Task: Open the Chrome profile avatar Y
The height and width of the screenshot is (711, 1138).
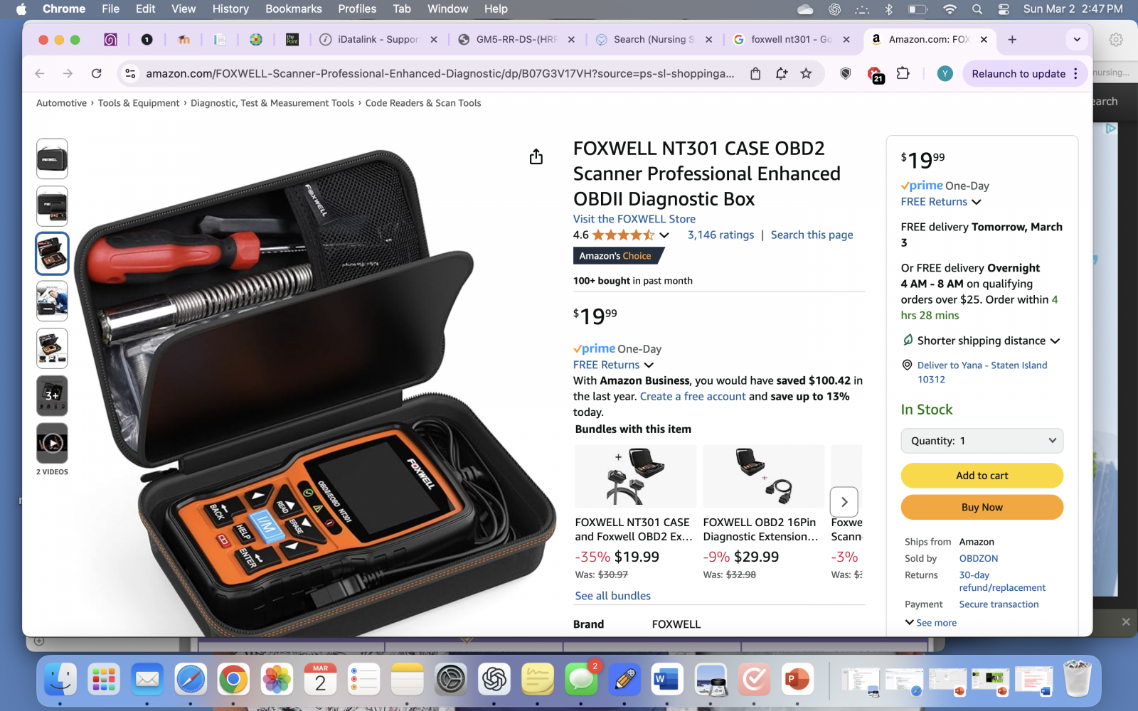Action: tap(945, 73)
